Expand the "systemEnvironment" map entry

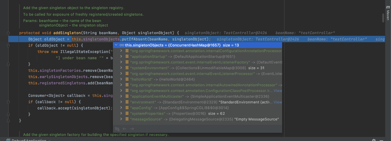point(121,68)
